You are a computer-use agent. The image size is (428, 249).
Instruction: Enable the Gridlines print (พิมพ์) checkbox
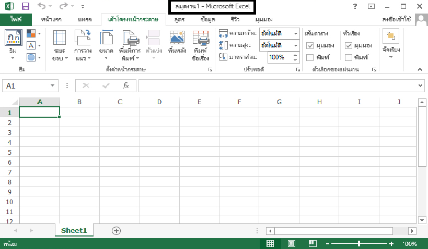tap(310, 57)
